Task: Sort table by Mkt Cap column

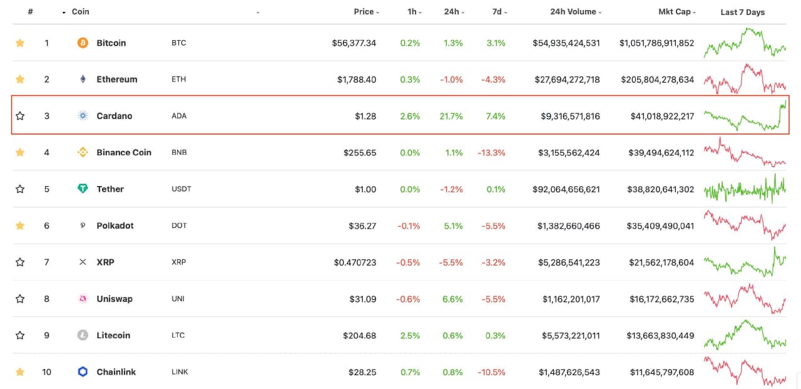Action: click(x=677, y=11)
